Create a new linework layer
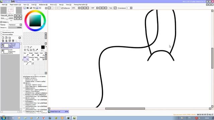214x120 pixels. 6,38
